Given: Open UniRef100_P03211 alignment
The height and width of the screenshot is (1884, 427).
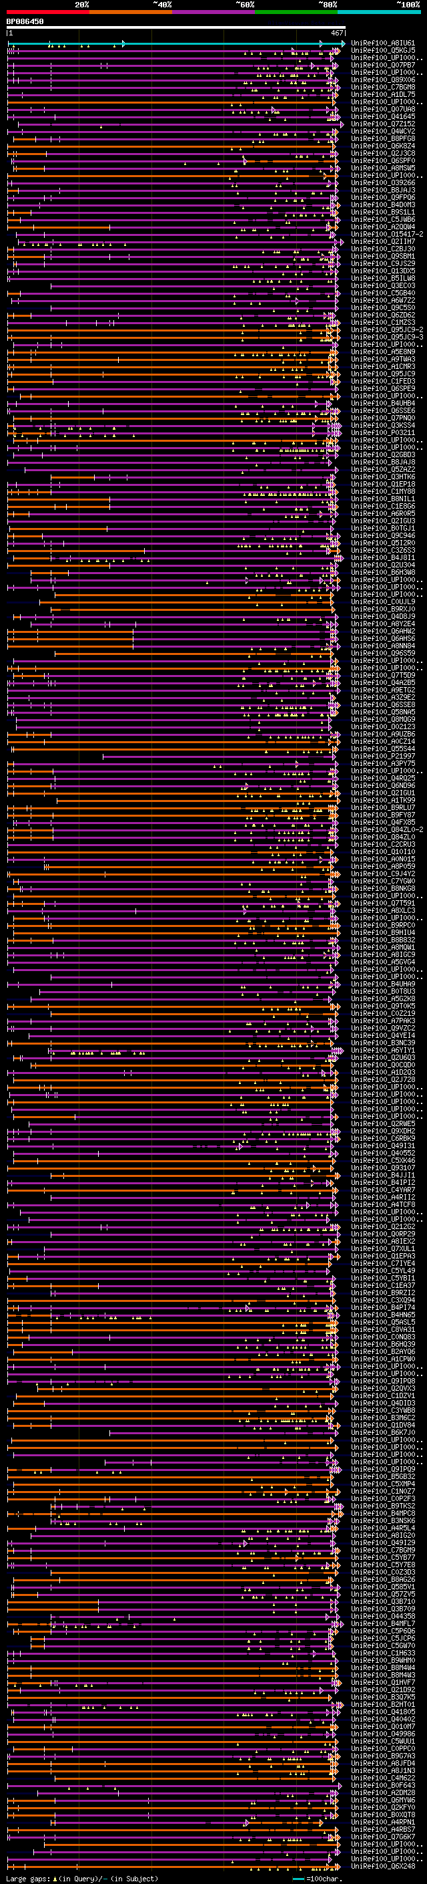Looking at the screenshot, I should 383,432.
